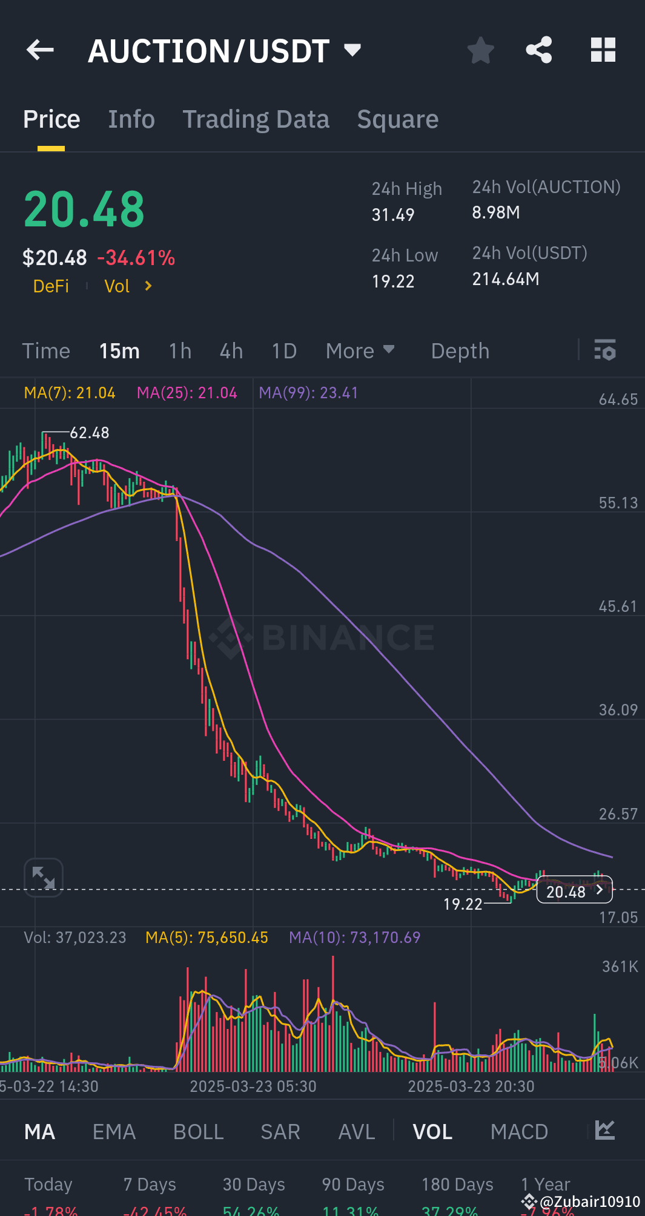This screenshot has width=645, height=1216.
Task: Tap the back arrow icon
Action: 41,50
